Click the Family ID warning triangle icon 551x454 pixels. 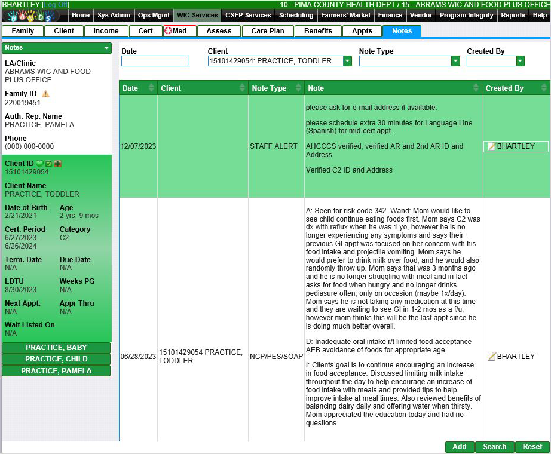pyautogui.click(x=45, y=94)
